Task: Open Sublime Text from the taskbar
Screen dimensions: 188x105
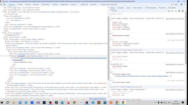Action: pos(99,102)
